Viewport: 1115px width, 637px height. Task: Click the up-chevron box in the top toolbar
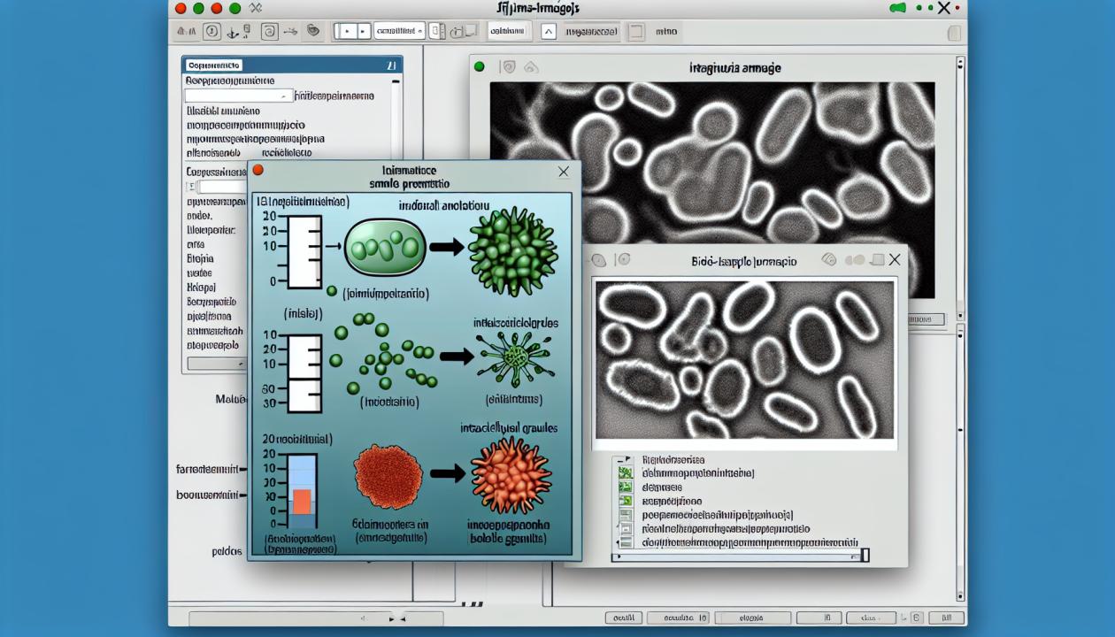click(x=548, y=32)
